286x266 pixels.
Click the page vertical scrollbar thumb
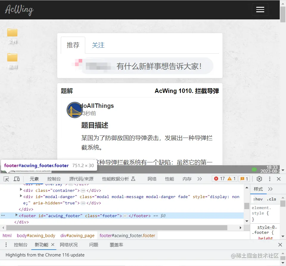(x=283, y=14)
